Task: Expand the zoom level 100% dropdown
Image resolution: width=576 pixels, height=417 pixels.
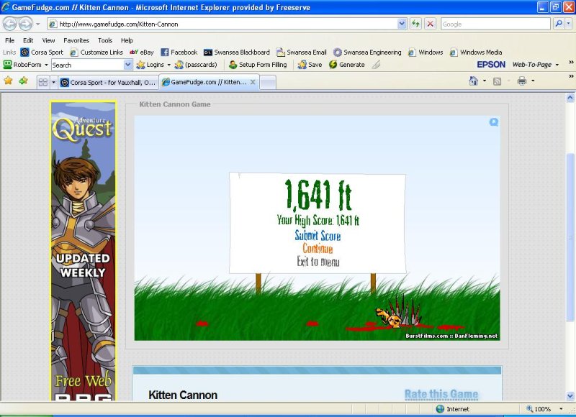Action: (x=559, y=409)
